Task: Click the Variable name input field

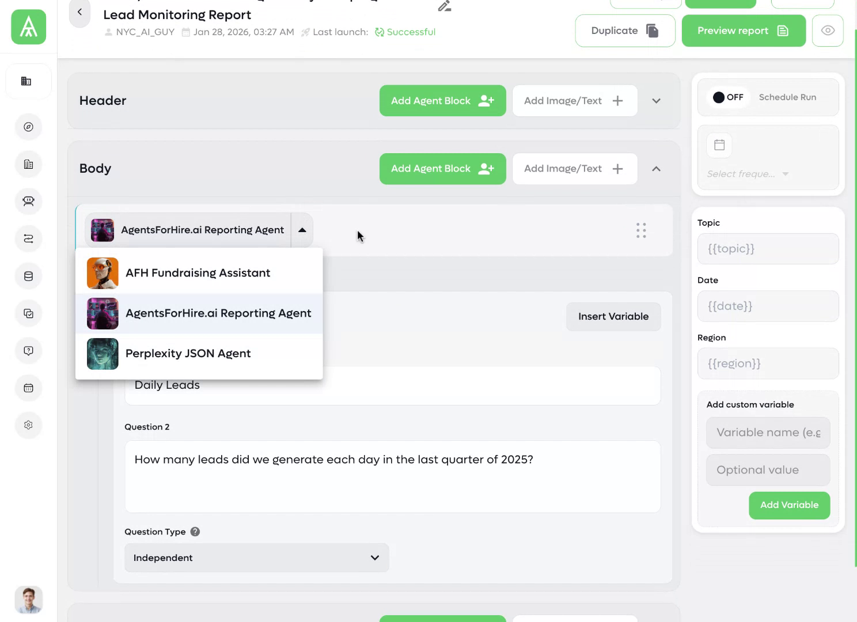Action: click(768, 433)
